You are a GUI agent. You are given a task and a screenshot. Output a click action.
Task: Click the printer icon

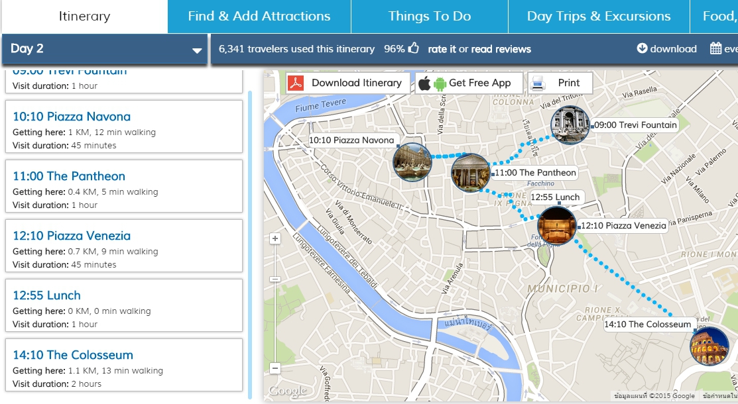coord(538,83)
